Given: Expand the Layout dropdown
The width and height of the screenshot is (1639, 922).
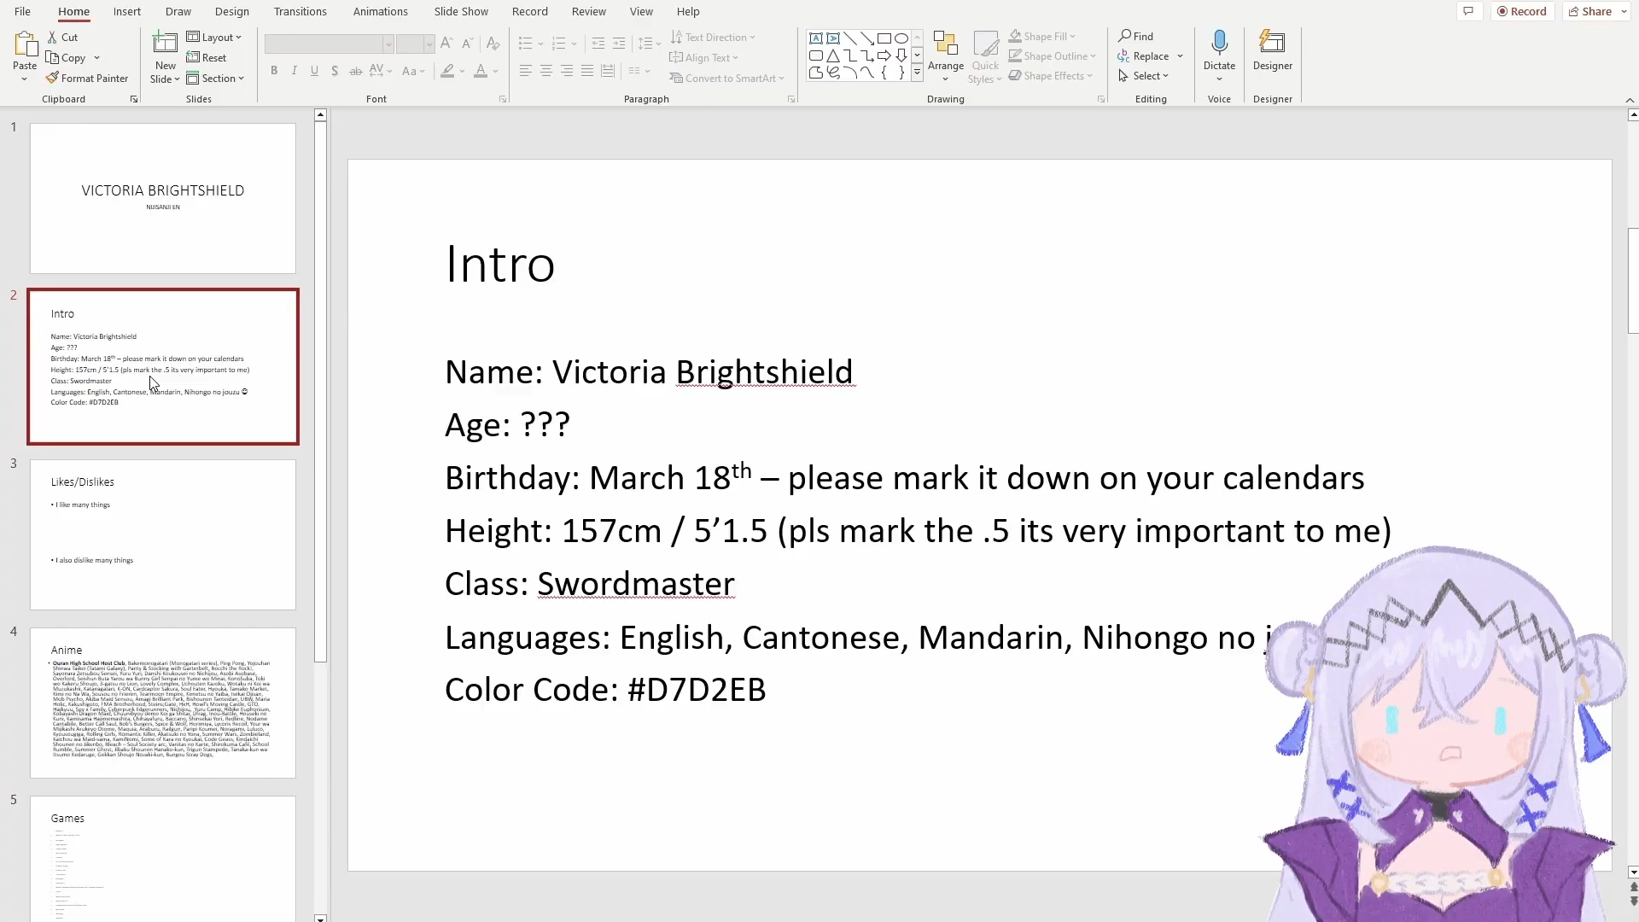Looking at the screenshot, I should (214, 38).
